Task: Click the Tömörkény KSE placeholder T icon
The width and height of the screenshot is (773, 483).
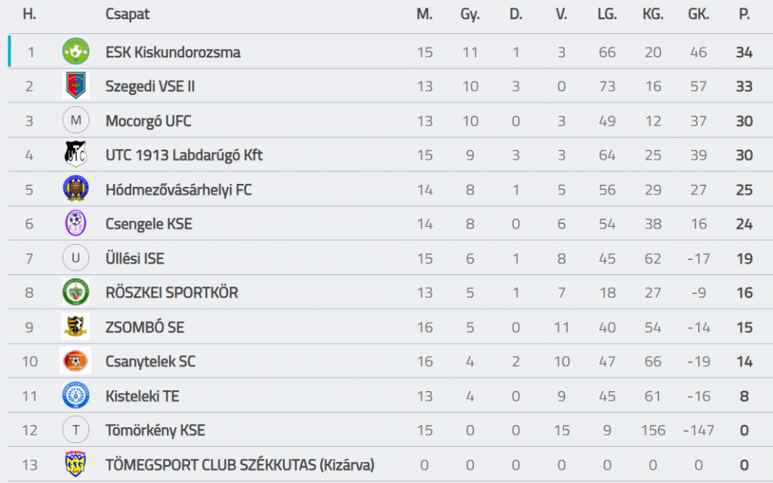Action: 75,430
